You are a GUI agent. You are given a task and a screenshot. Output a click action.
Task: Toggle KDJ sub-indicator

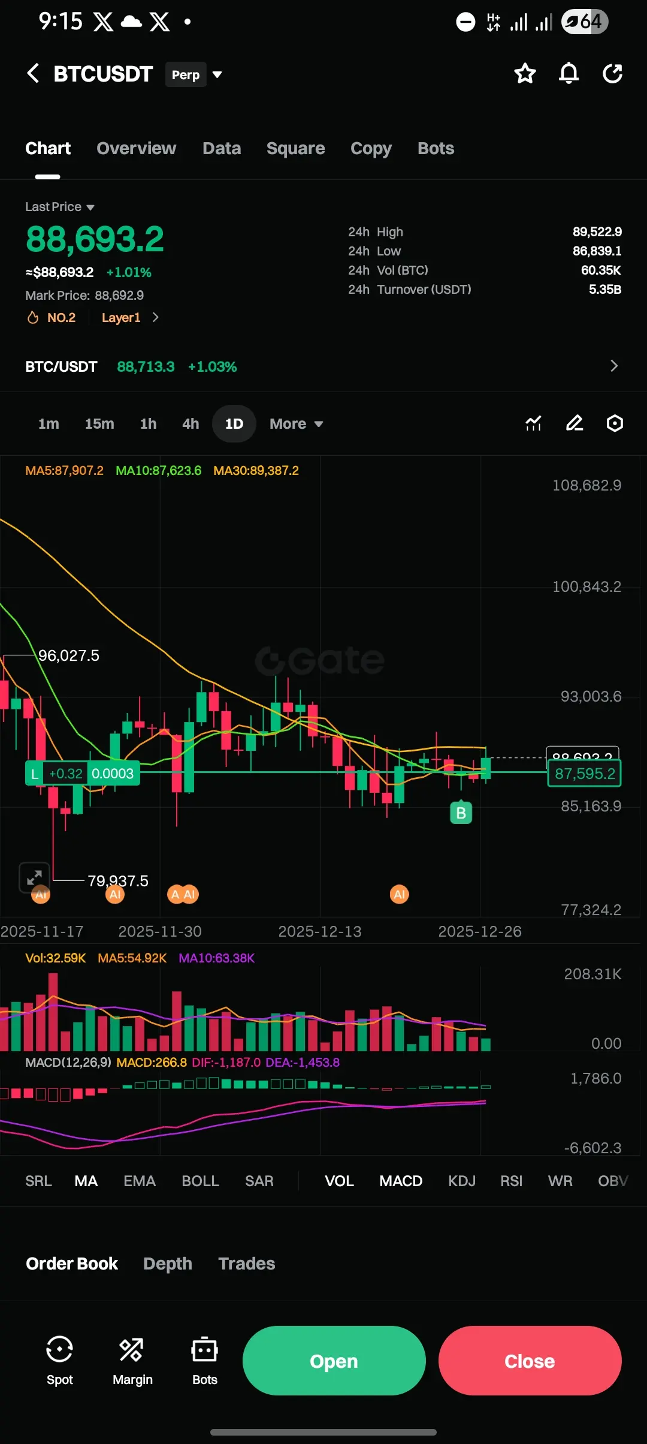coord(462,1181)
